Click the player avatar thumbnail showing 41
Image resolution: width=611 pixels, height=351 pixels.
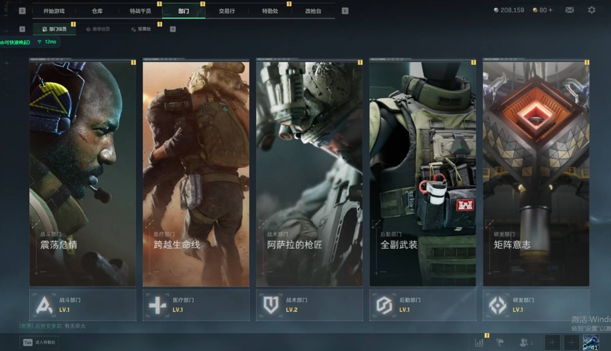590,343
